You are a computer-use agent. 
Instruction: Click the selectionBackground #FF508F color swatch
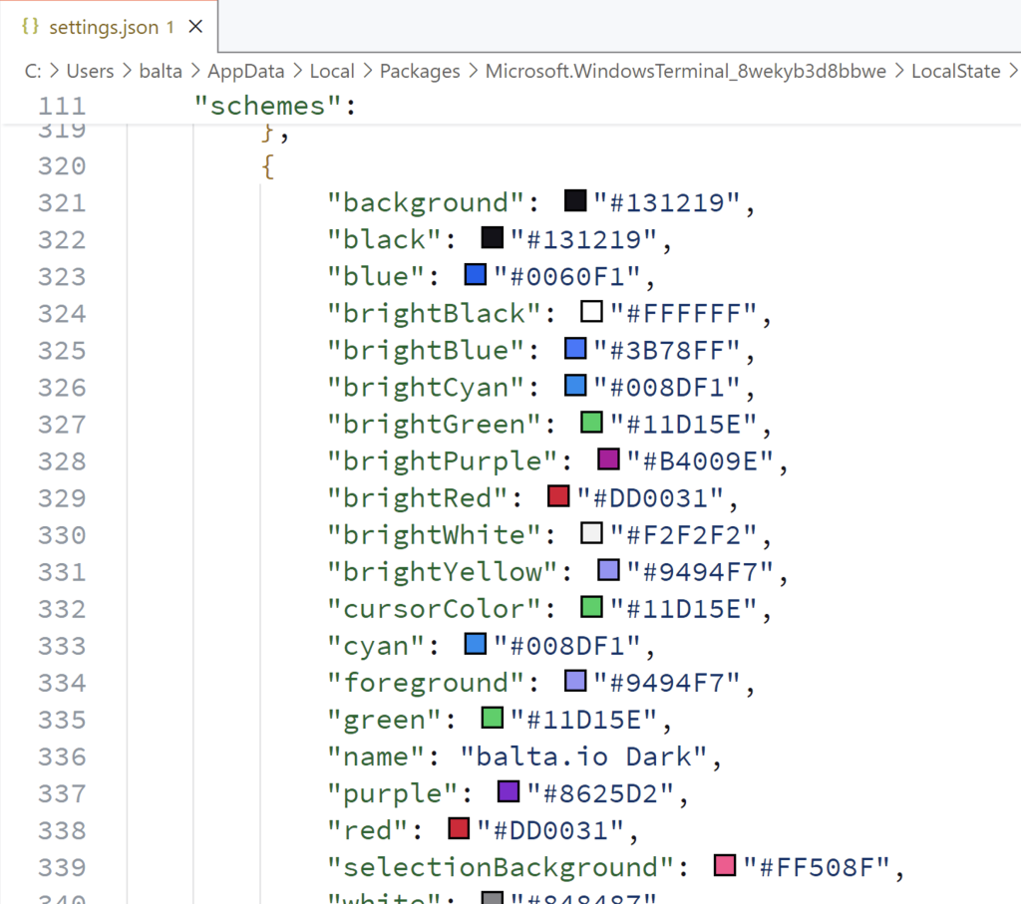pyautogui.click(x=725, y=865)
